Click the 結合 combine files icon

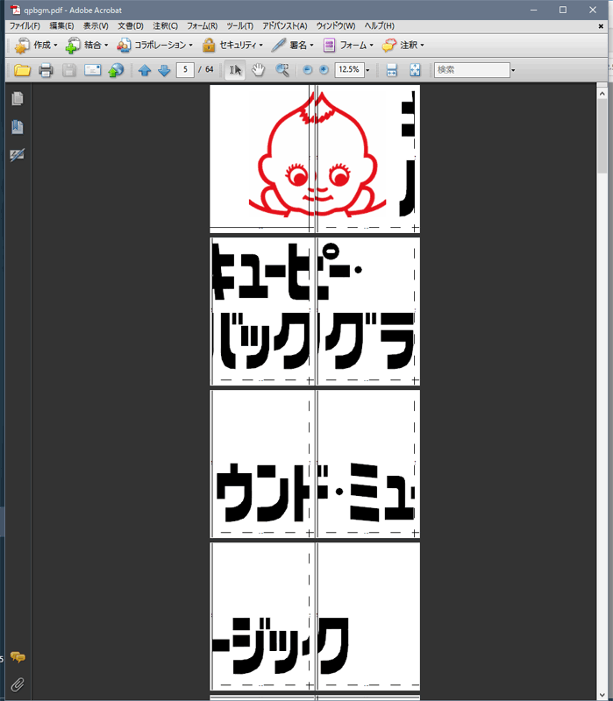pos(73,46)
